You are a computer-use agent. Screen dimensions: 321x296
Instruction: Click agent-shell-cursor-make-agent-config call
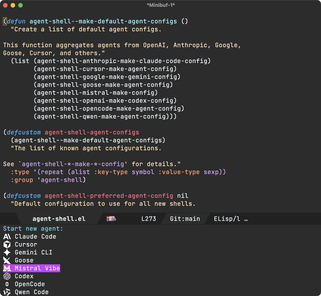tap(105, 69)
